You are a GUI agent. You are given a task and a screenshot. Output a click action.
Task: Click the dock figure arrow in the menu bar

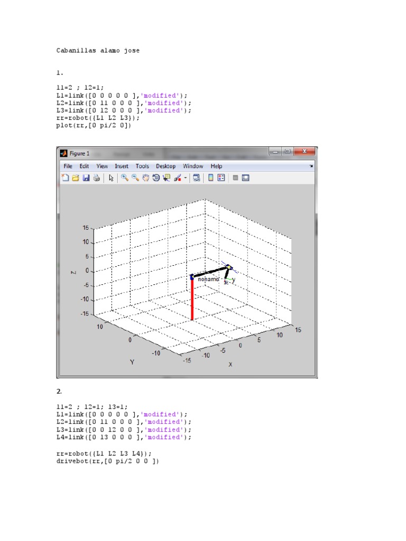click(311, 166)
